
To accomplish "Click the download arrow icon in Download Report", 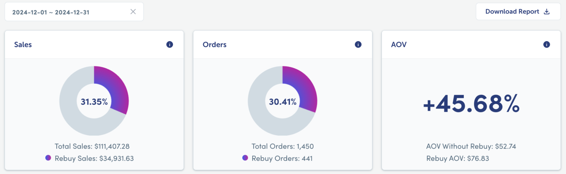I will 547,12.
